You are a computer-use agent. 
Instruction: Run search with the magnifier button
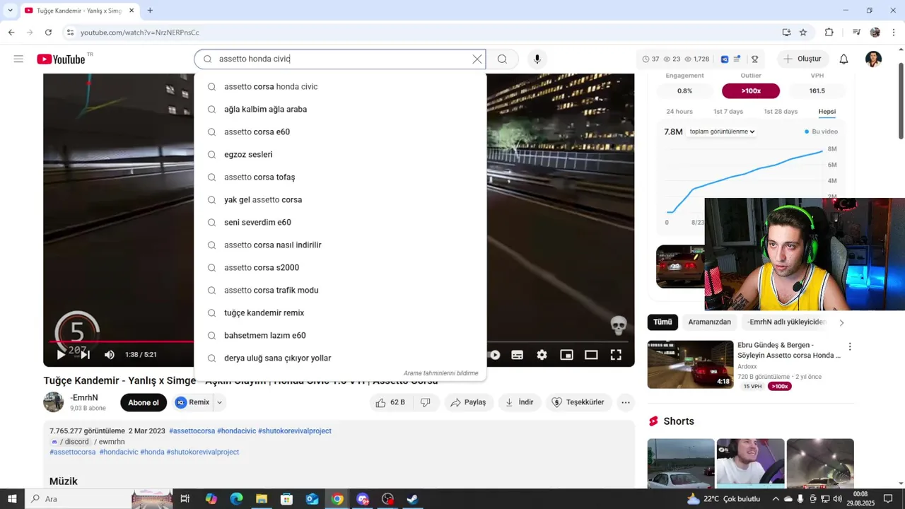click(502, 59)
